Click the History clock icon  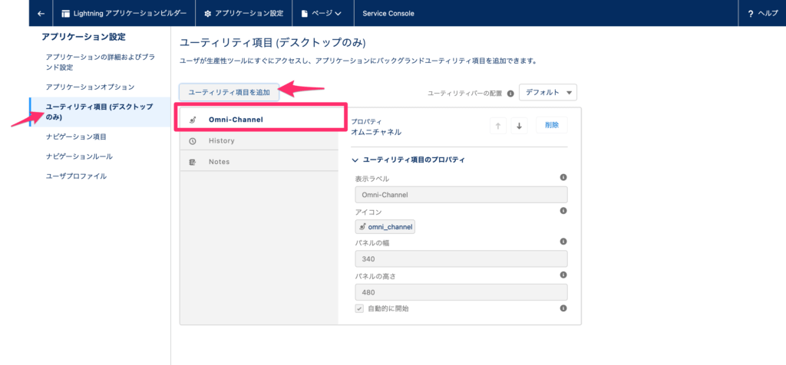click(193, 141)
